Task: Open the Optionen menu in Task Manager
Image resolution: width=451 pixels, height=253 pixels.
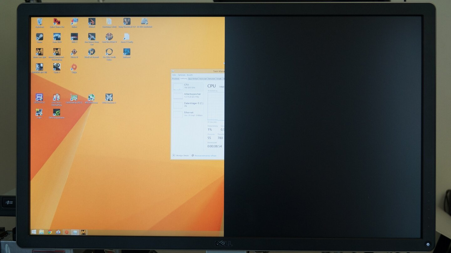Action: click(x=182, y=75)
